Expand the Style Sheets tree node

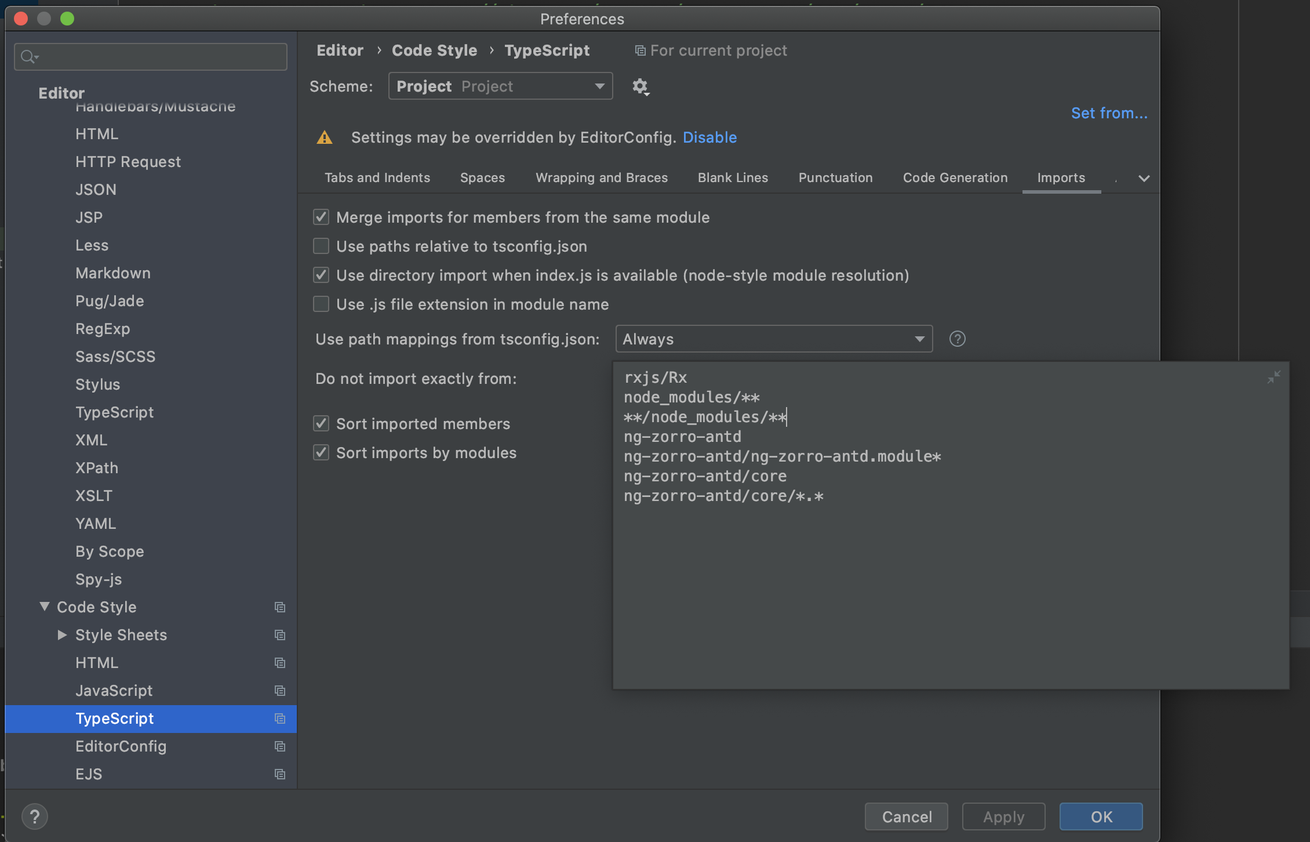tap(62, 635)
